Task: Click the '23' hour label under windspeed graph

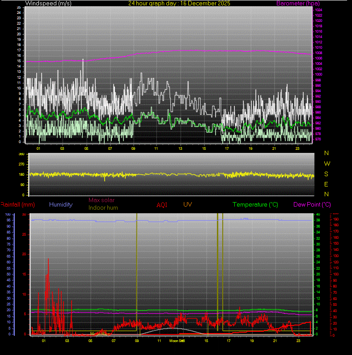Action: (297, 148)
